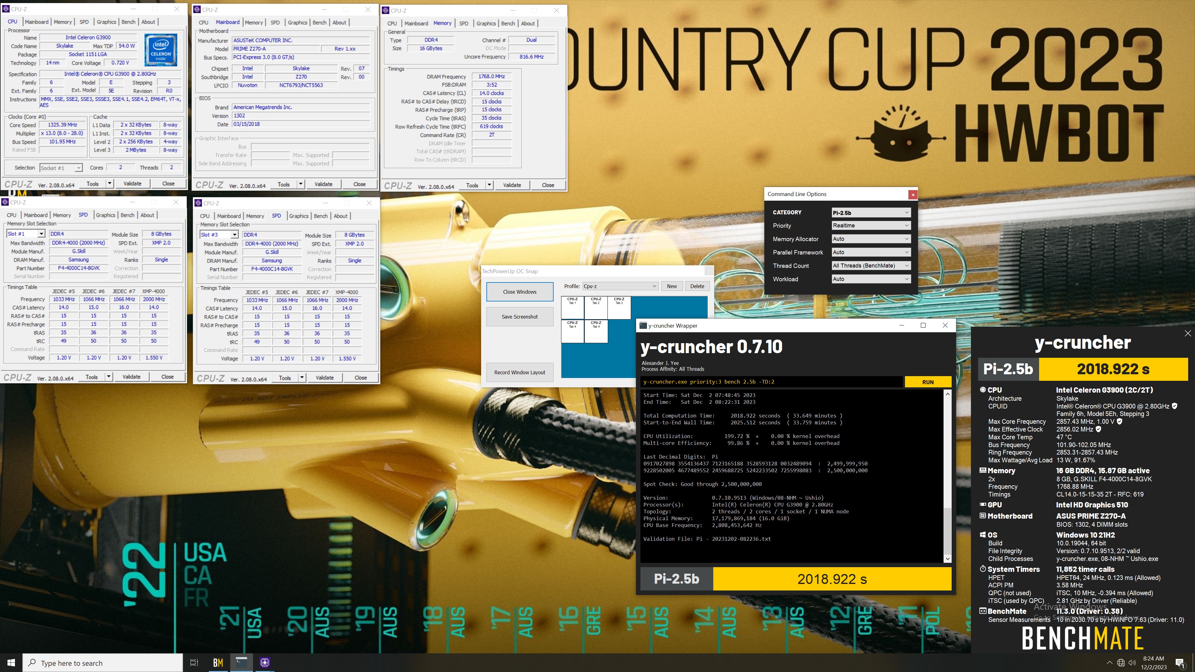The width and height of the screenshot is (1195, 672).
Task: Click Tools button in first CPU-Z window
Action: (92, 184)
